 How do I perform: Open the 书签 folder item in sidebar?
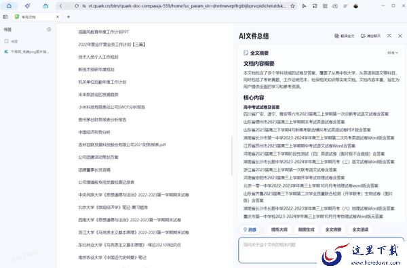[x=11, y=41]
